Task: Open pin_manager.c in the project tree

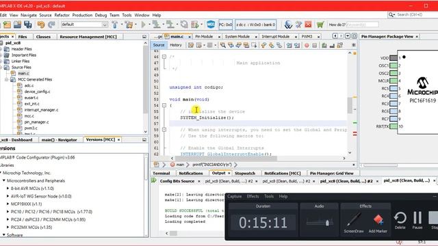Action: click(x=36, y=122)
